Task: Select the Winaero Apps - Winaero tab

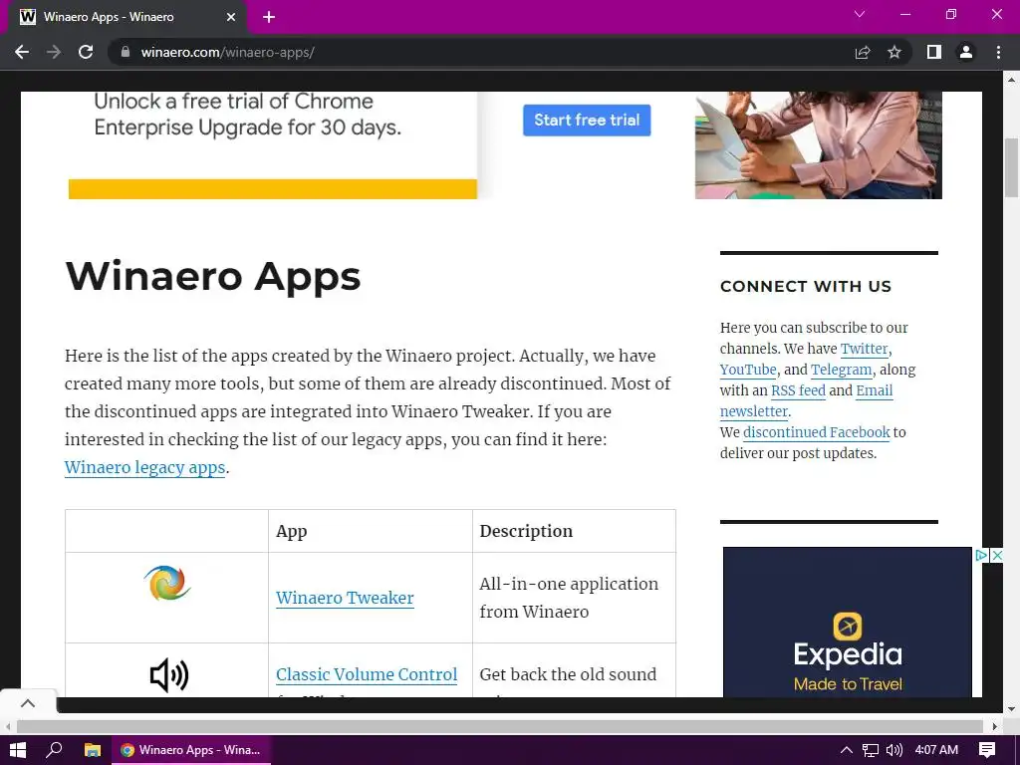Action: tap(127, 17)
